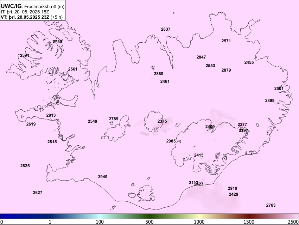Click the value 2763 in the southeast corner

point(271,205)
